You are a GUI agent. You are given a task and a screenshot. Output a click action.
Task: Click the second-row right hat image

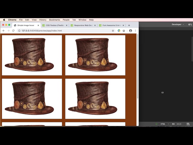pos(95,99)
